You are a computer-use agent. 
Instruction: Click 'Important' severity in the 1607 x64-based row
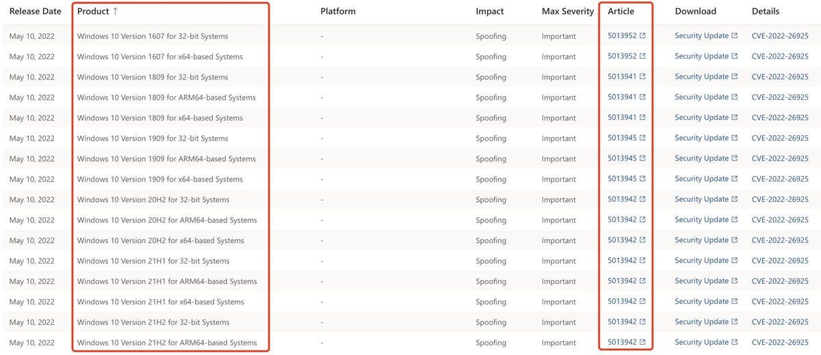coord(559,57)
